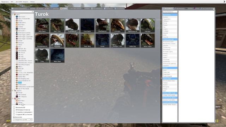Collapse the Entities tree node
Image resolution: width=226 pixels, height=127 pixels.
click(x=13, y=99)
